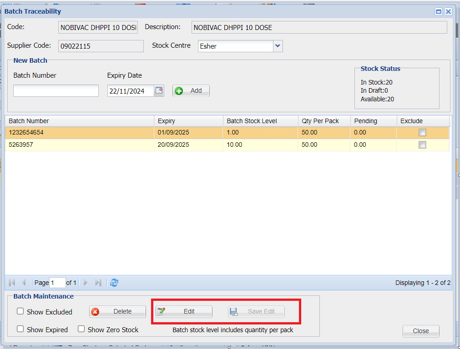
Task: Select batch row 5263957
Action: (227, 145)
